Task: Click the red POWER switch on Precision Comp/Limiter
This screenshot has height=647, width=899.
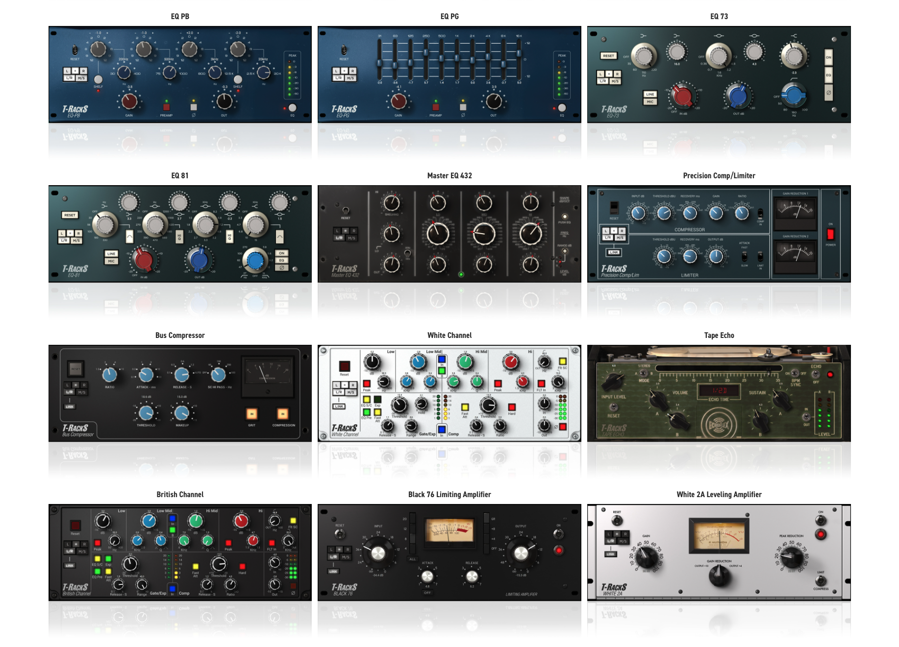Action: point(830,234)
